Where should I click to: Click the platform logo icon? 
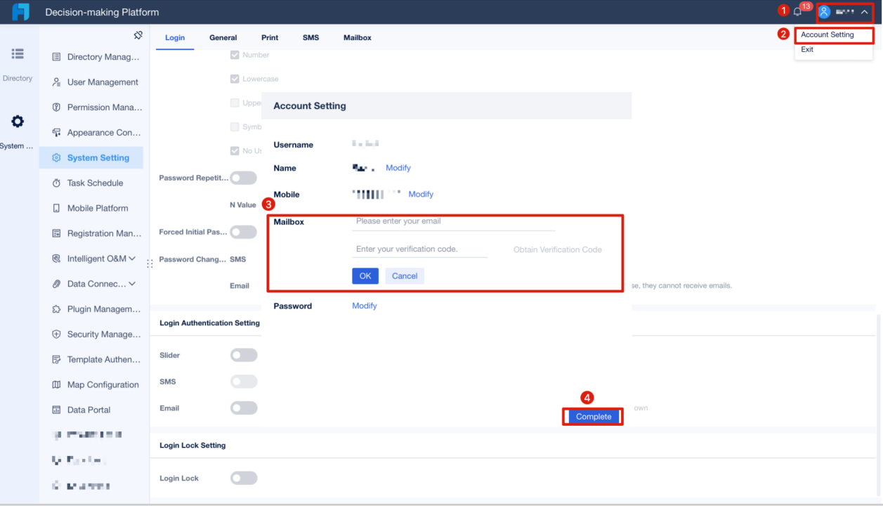coord(20,12)
